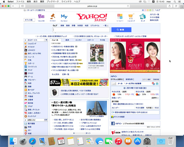This screenshot has height=147, width=184.
Task: Open the ポイントを確認 link
Action: click(119, 117)
